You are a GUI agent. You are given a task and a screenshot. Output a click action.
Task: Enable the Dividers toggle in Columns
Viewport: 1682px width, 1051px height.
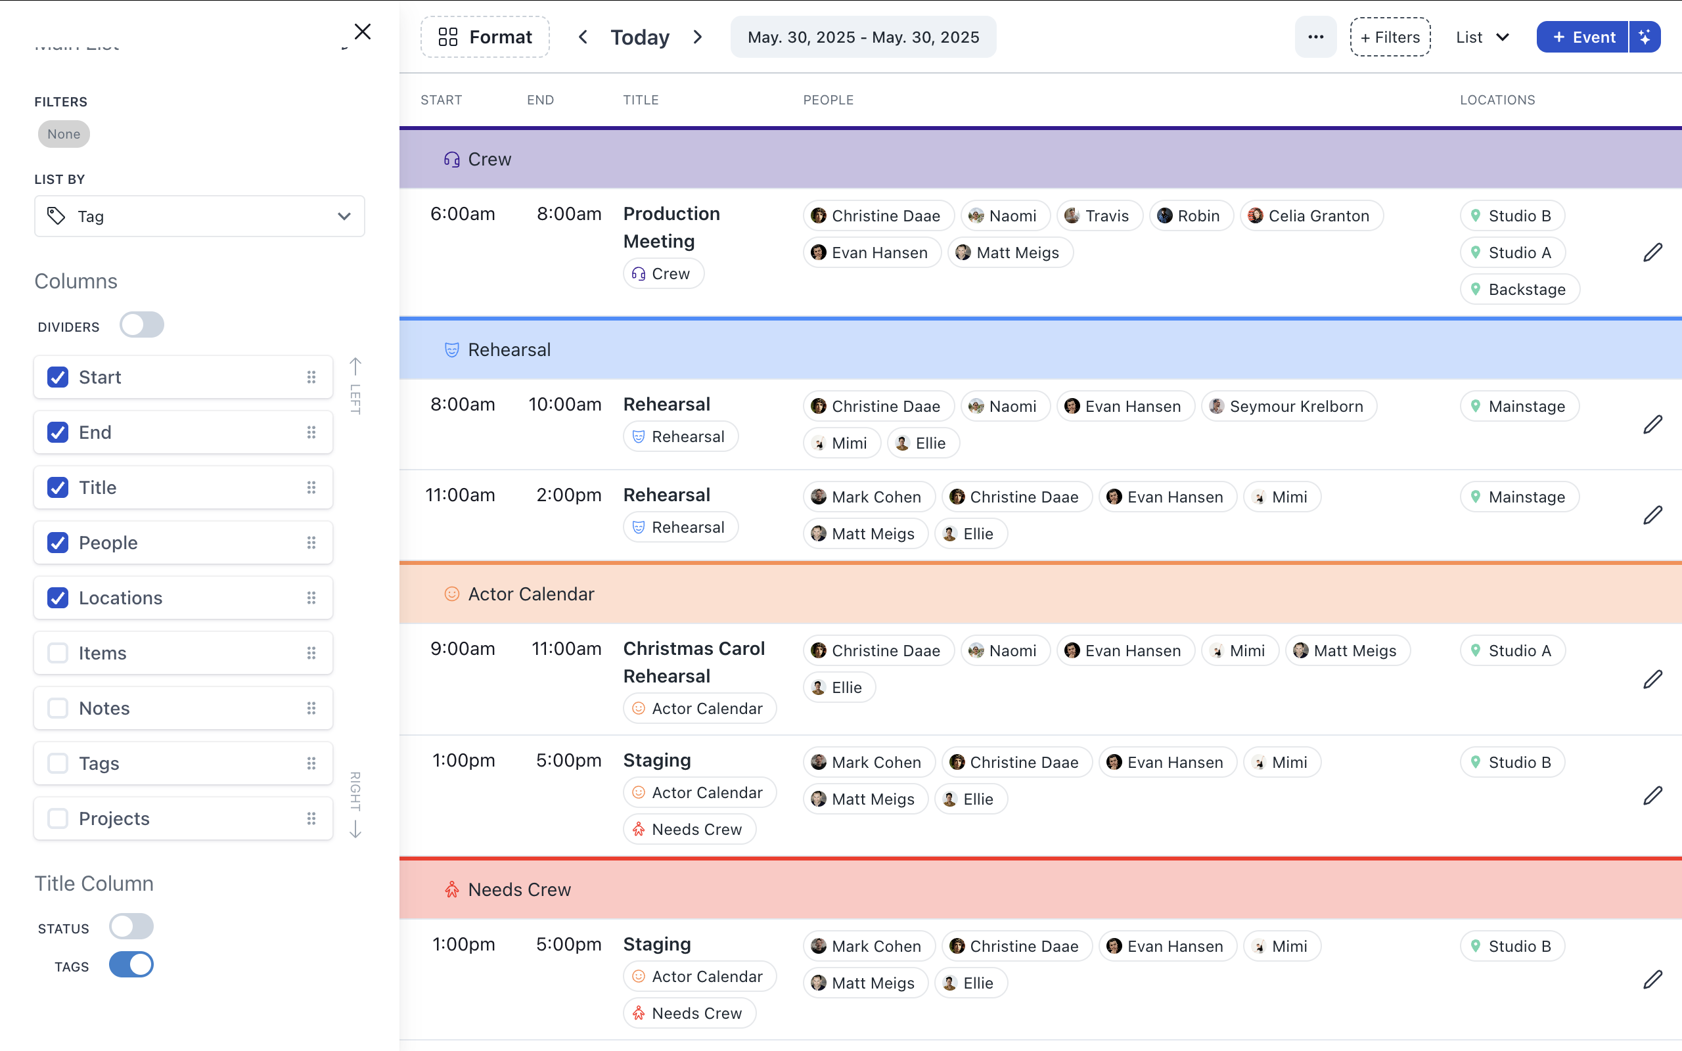142,324
